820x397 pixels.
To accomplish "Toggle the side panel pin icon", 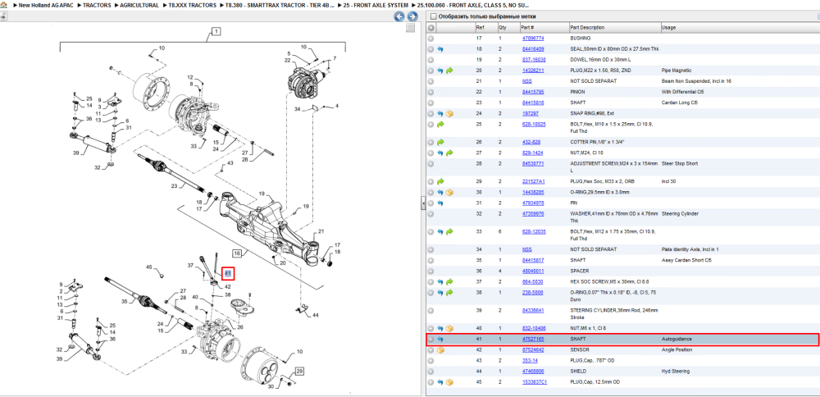I will 3,16.
